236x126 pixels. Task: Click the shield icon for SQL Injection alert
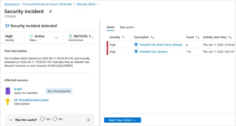pos(136,51)
